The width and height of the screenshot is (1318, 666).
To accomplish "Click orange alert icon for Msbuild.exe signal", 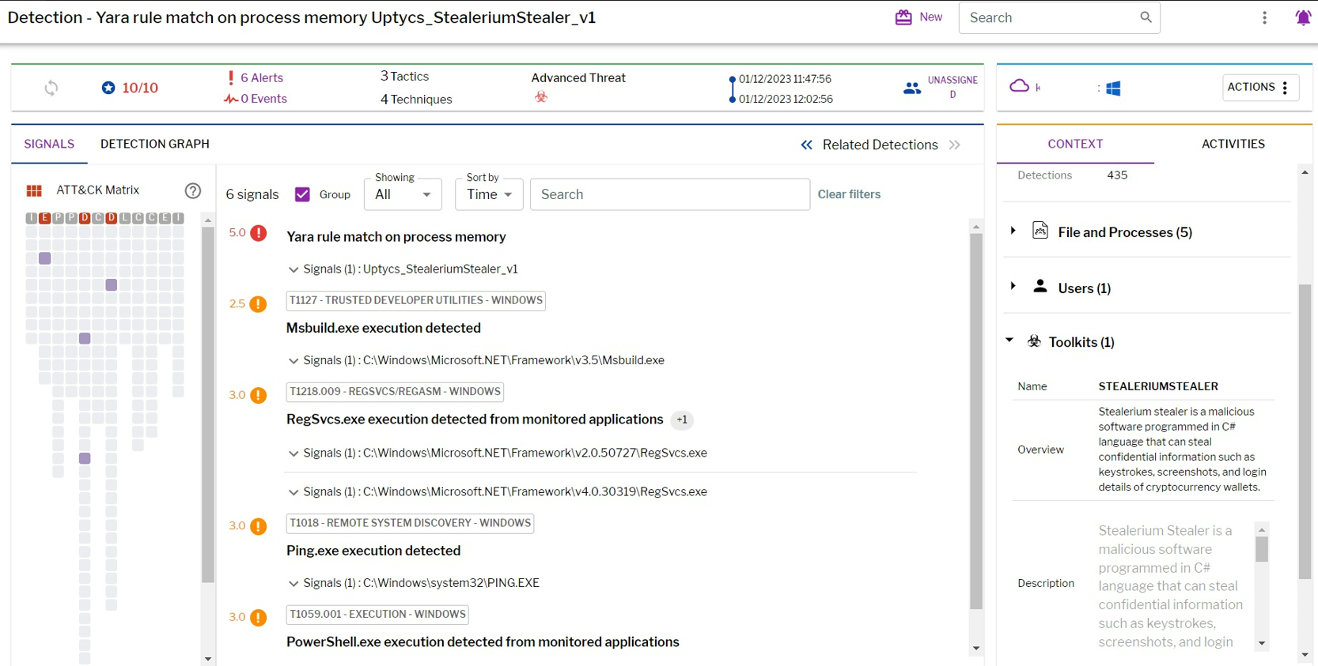I will (x=259, y=304).
